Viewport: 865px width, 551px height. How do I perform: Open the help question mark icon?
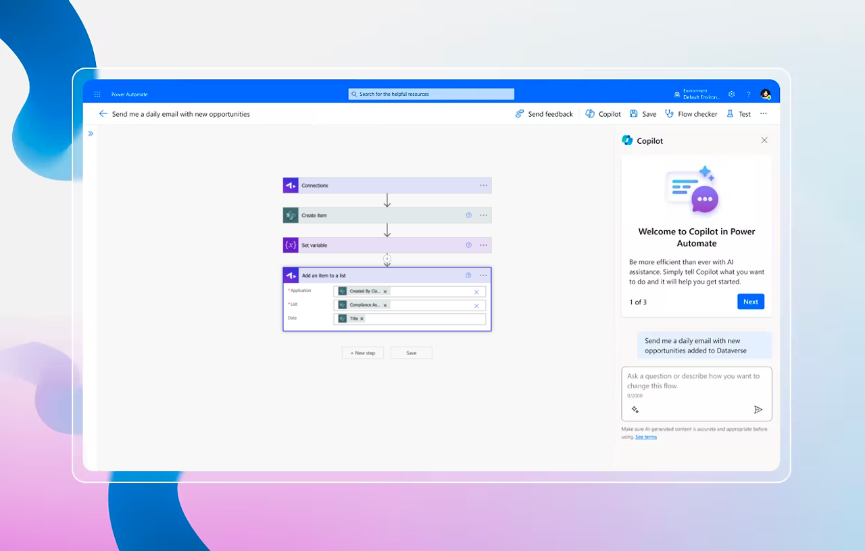(748, 94)
